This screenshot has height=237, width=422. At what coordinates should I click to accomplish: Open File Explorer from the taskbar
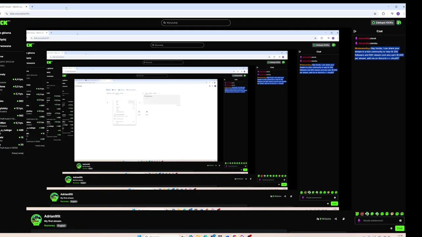click(198, 236)
